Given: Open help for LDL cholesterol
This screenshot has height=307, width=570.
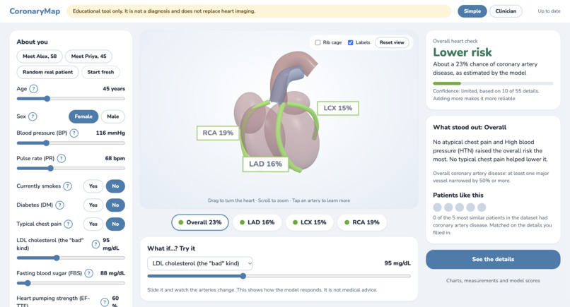Looking at the screenshot, I should 95,244.
